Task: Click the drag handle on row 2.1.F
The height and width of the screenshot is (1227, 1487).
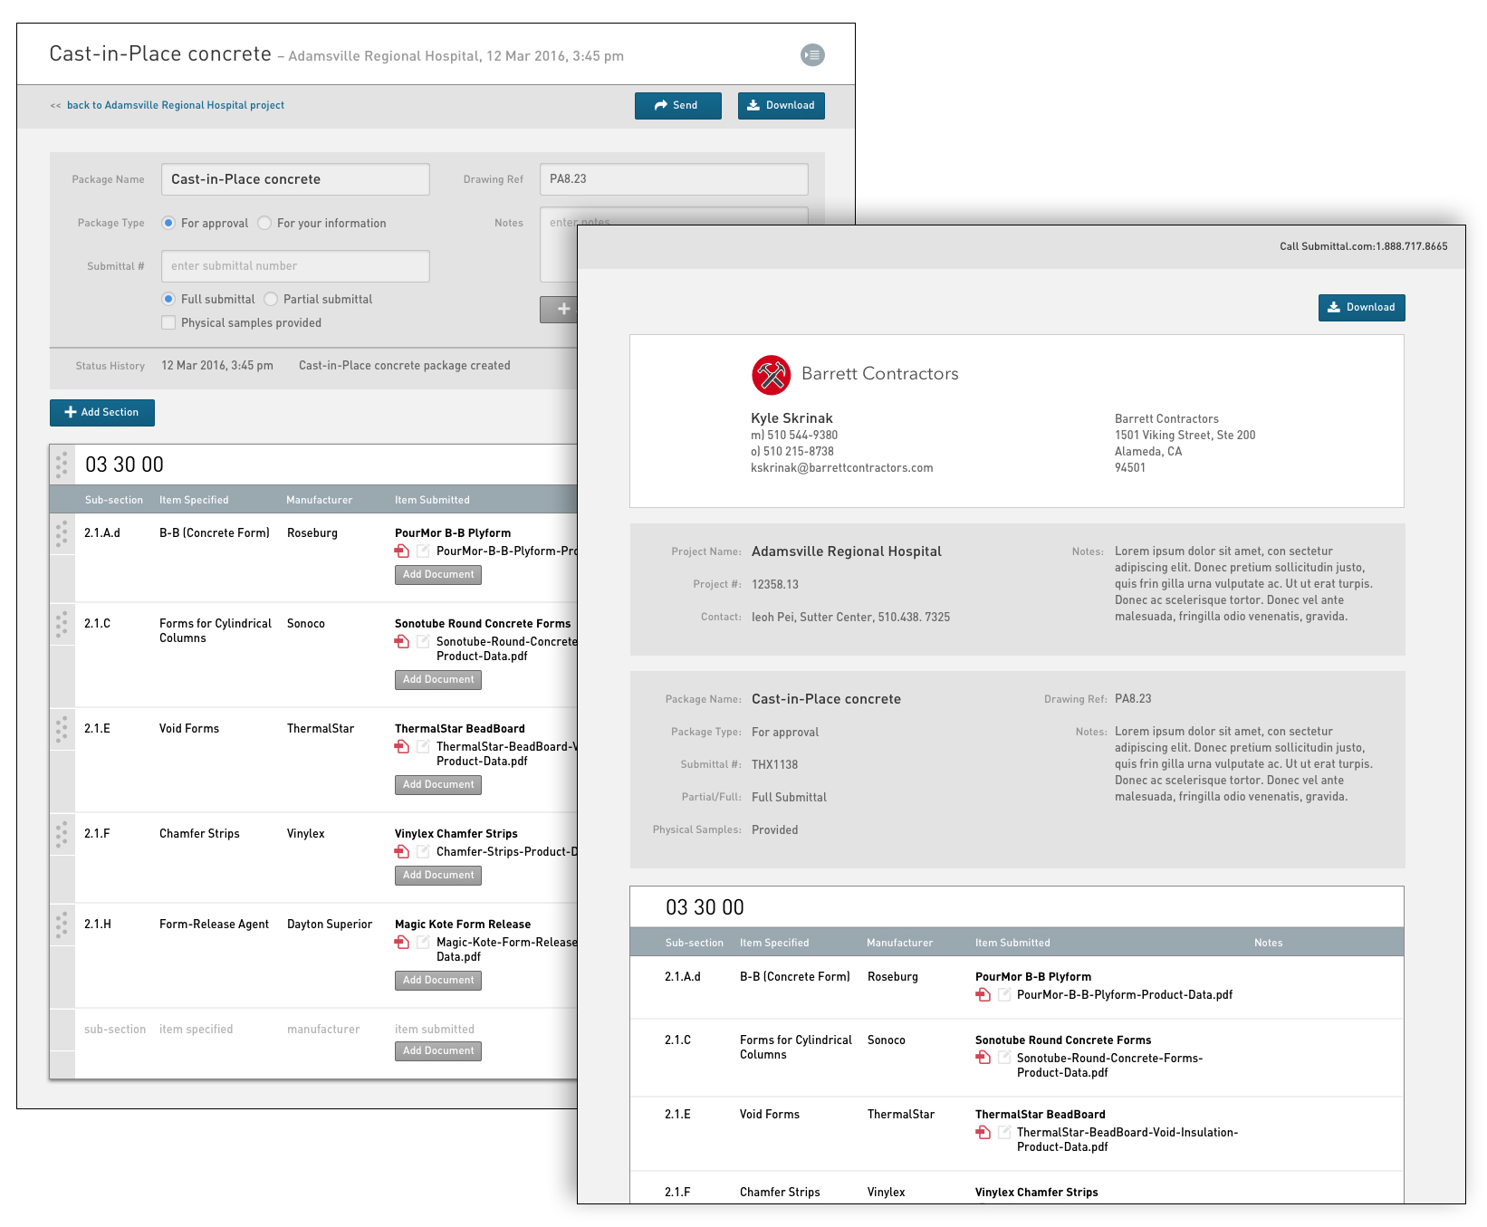Action: [62, 835]
